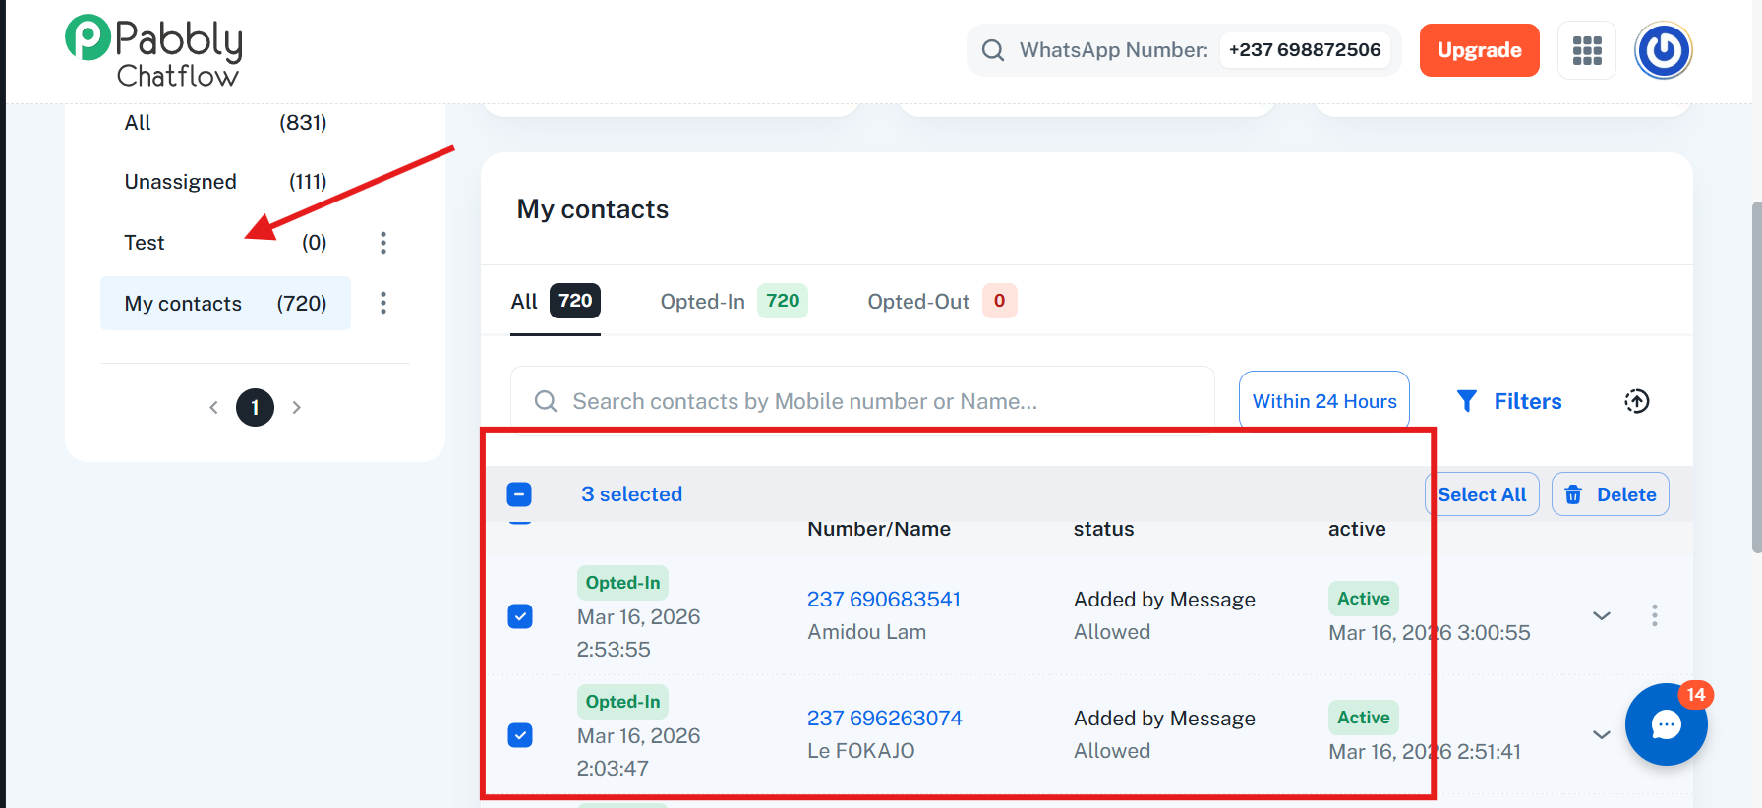1762x808 pixels.
Task: Click the Upgrade button
Action: (x=1479, y=50)
